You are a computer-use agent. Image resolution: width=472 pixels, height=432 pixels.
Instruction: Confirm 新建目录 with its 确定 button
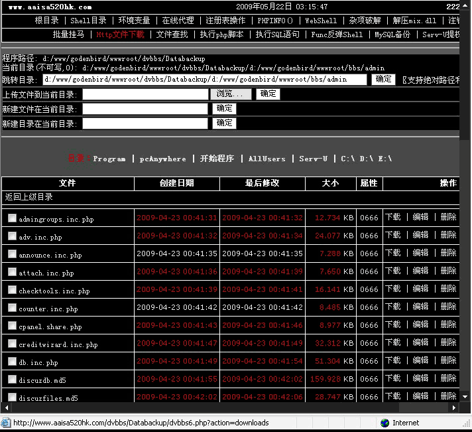tap(224, 123)
